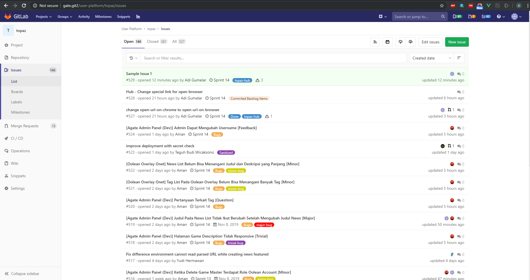530x280 pixels.
Task: Click the cloud upload import icon
Action: (410, 42)
